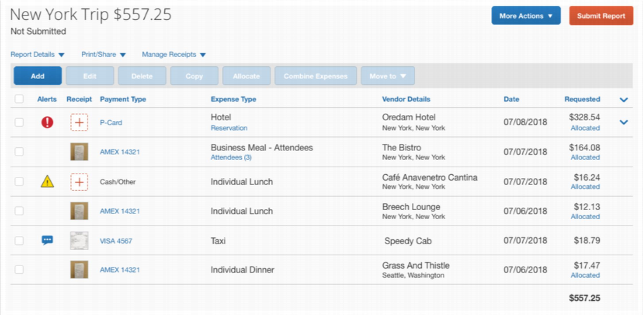Add a receipt to the Cash/Other lunch expense
The image size is (643, 315).
click(79, 182)
